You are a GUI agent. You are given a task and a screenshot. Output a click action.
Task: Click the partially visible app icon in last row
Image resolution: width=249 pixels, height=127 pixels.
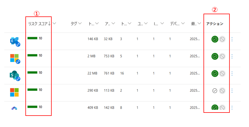pyautogui.click(x=14, y=108)
